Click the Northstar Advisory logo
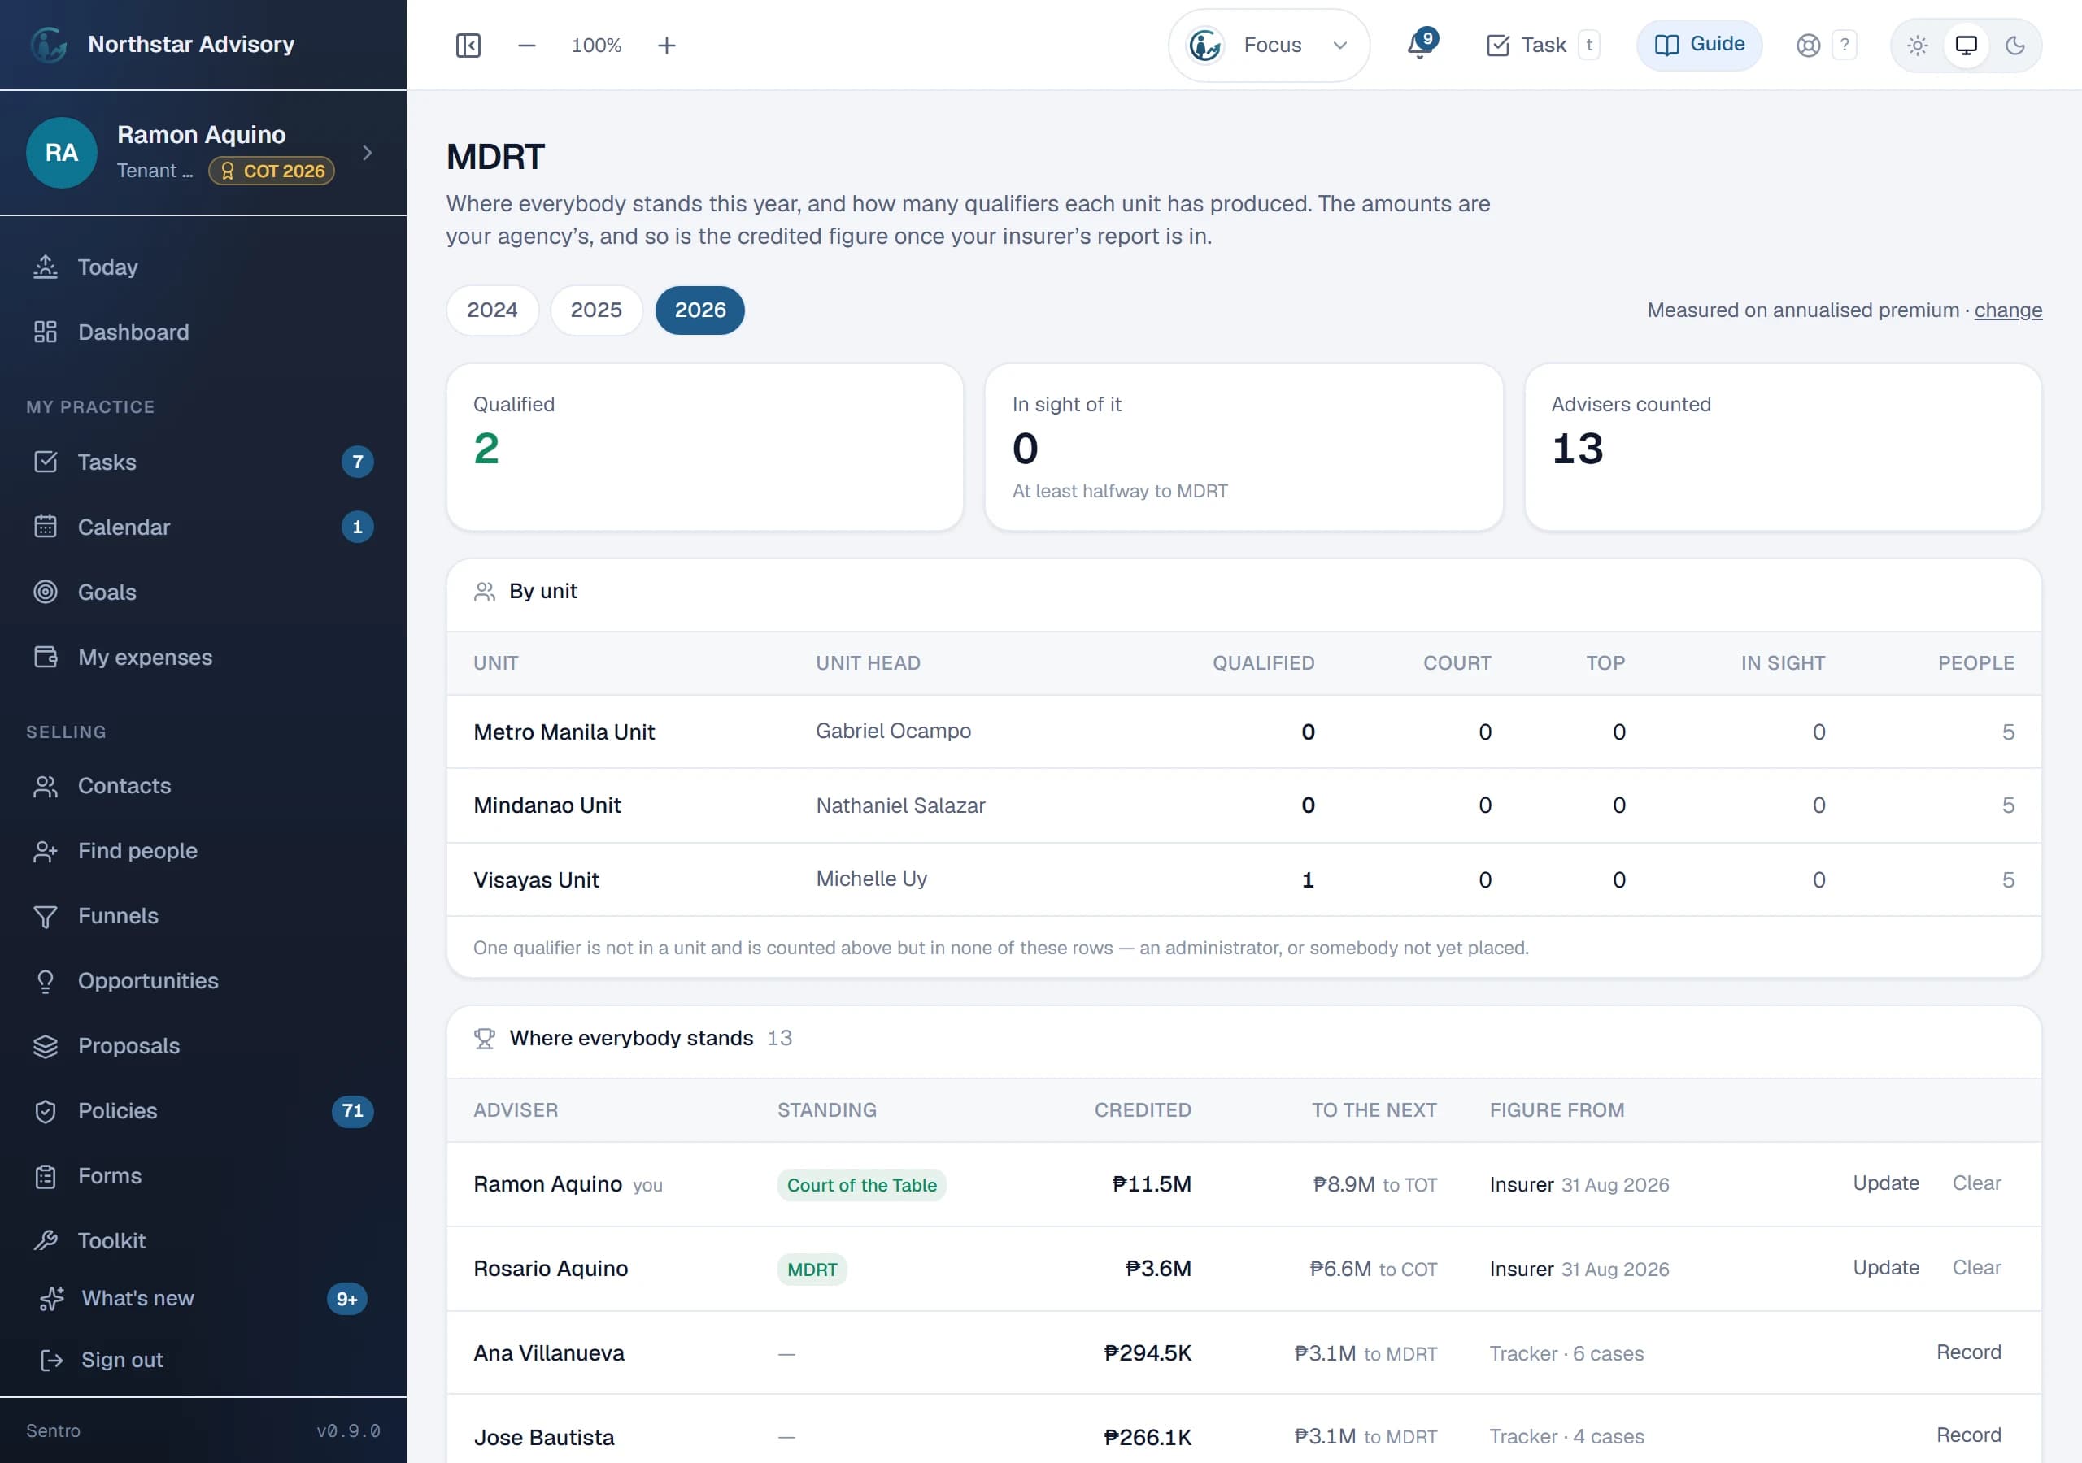Viewport: 2082px width, 1463px height. pos(49,45)
